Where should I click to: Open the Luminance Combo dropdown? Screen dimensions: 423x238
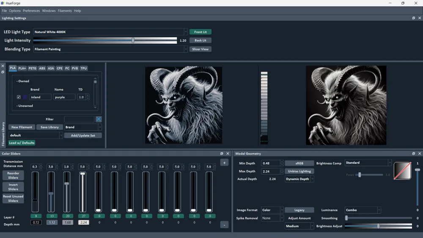(x=363, y=210)
